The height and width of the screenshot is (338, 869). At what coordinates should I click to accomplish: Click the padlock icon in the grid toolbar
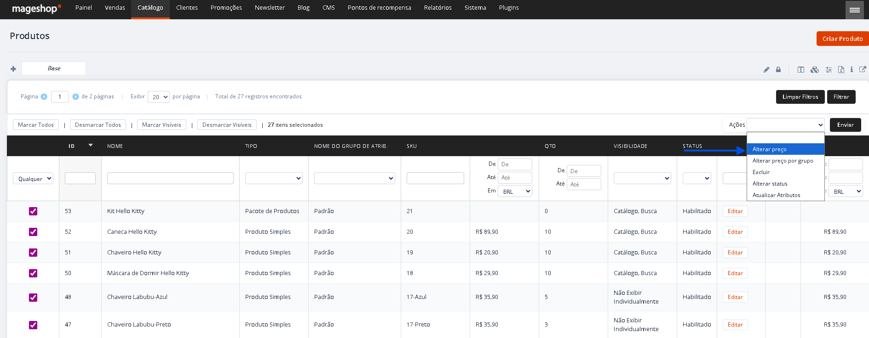tap(778, 70)
